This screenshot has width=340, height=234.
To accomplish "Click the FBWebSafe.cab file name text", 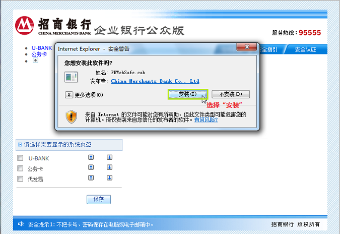I will click(x=128, y=73).
